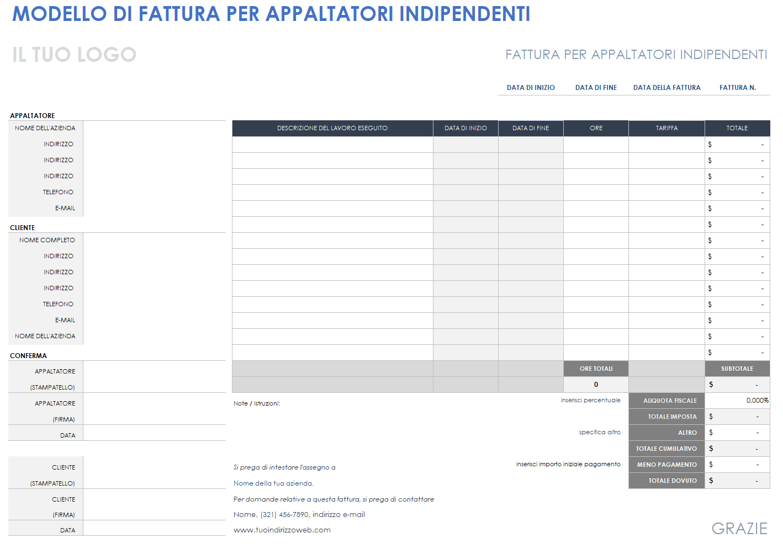Select the 'APPALTATORE' section heading
The image size is (783, 554).
[x=33, y=116]
